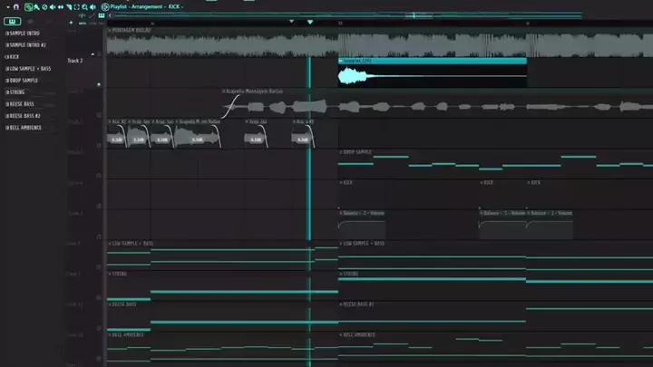Open the playlist options menu arrow
Viewport: 653px width, 367px height.
click(x=8, y=6)
